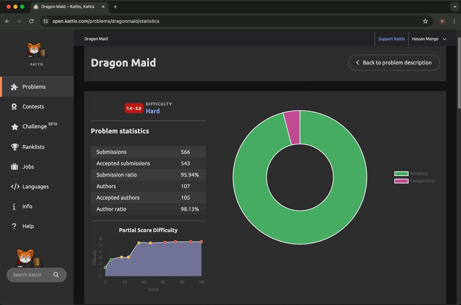Click the Authors value 107
This screenshot has width=461, height=305.
point(185,186)
